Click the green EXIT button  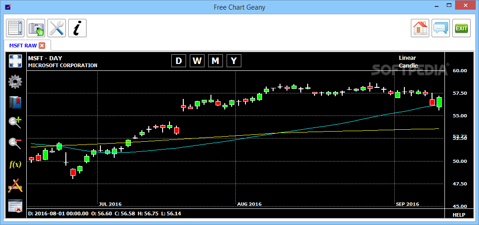[x=461, y=28]
